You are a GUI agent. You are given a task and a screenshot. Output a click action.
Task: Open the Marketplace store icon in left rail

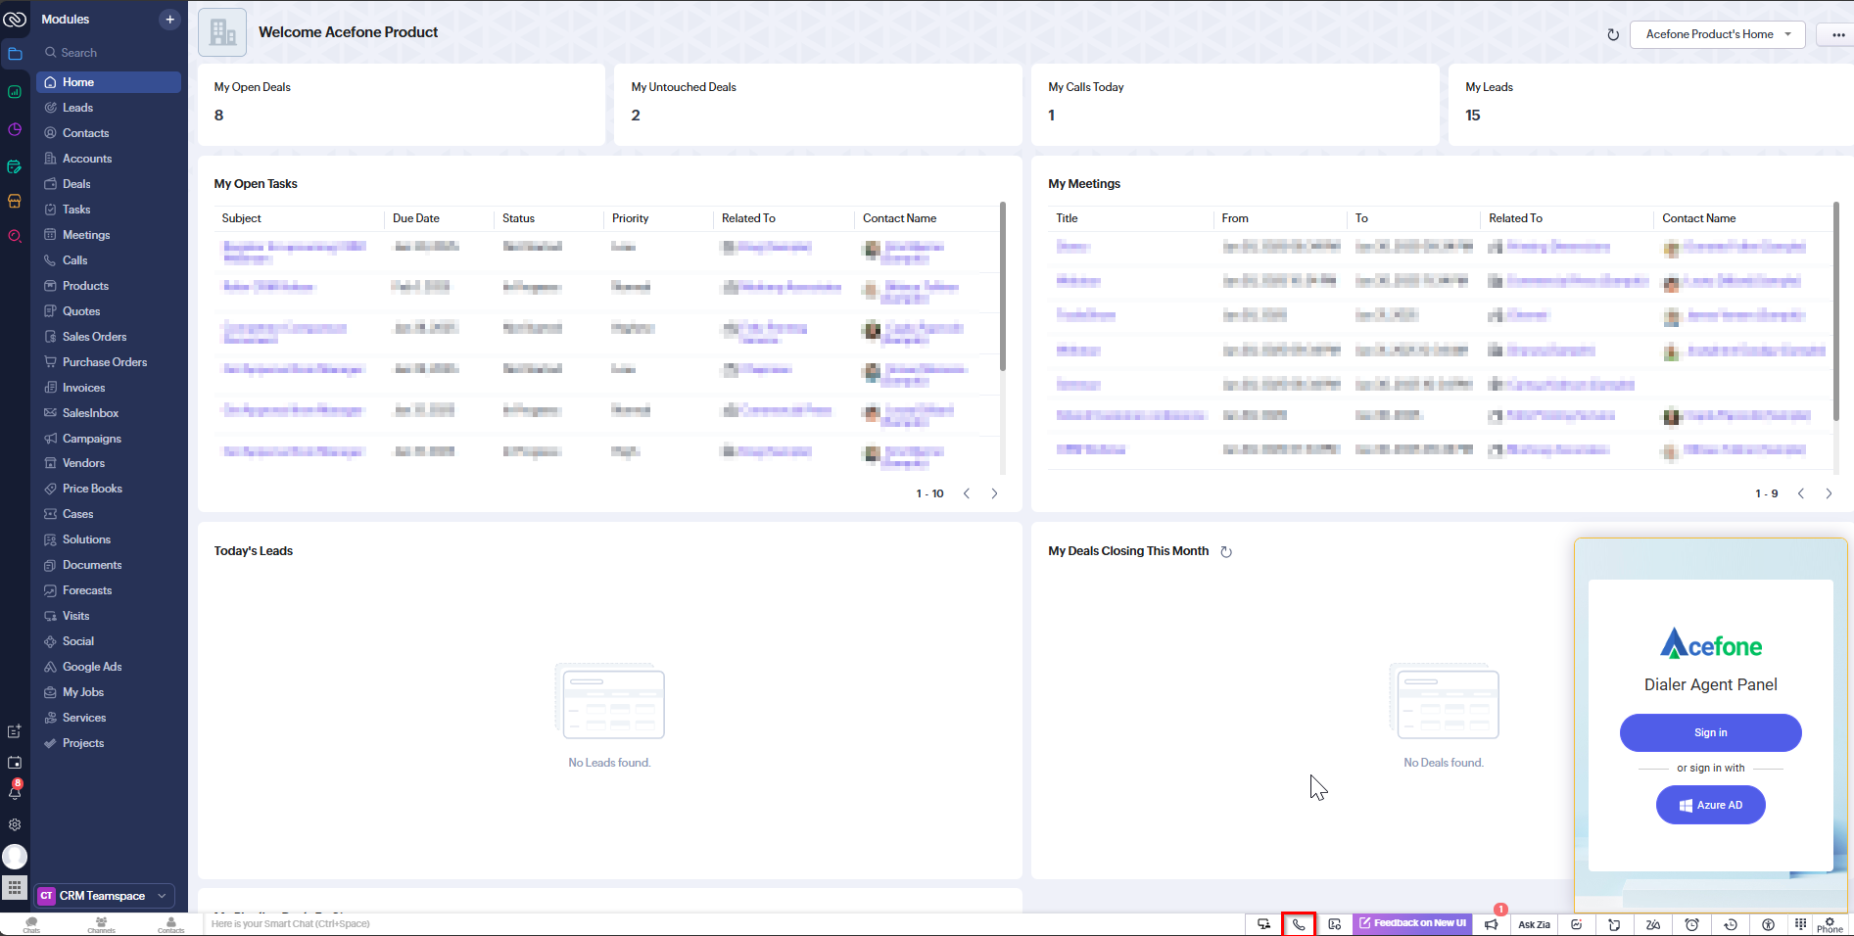15,201
